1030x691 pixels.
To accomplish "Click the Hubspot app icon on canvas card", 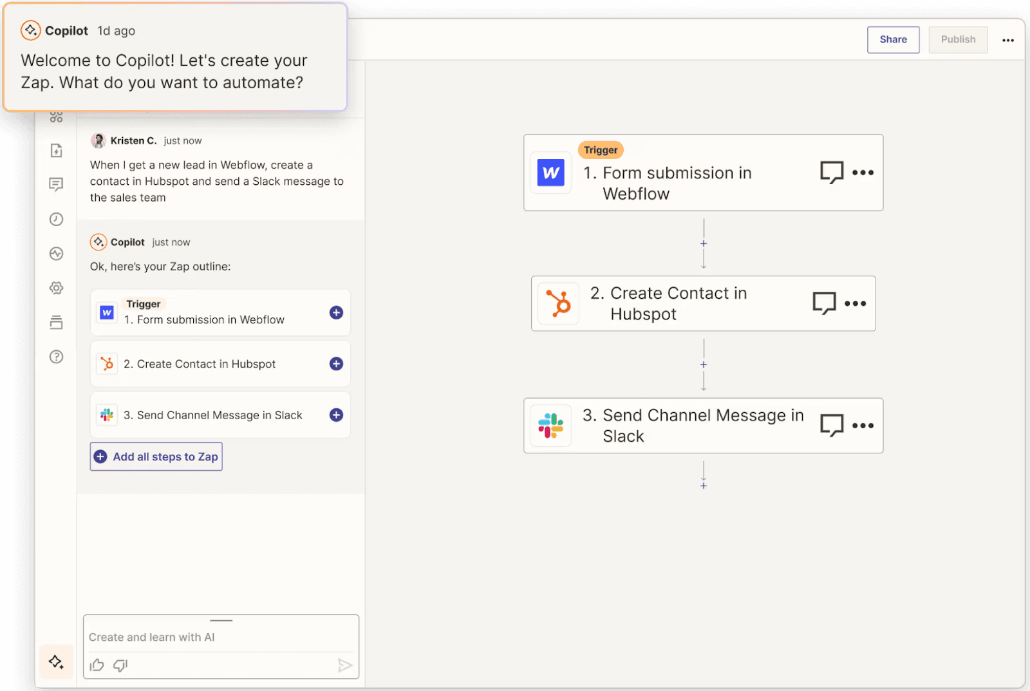I will (558, 303).
